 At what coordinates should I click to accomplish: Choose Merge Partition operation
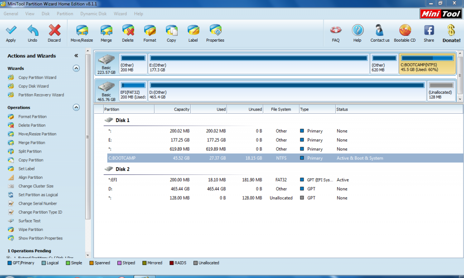pyautogui.click(x=32, y=143)
